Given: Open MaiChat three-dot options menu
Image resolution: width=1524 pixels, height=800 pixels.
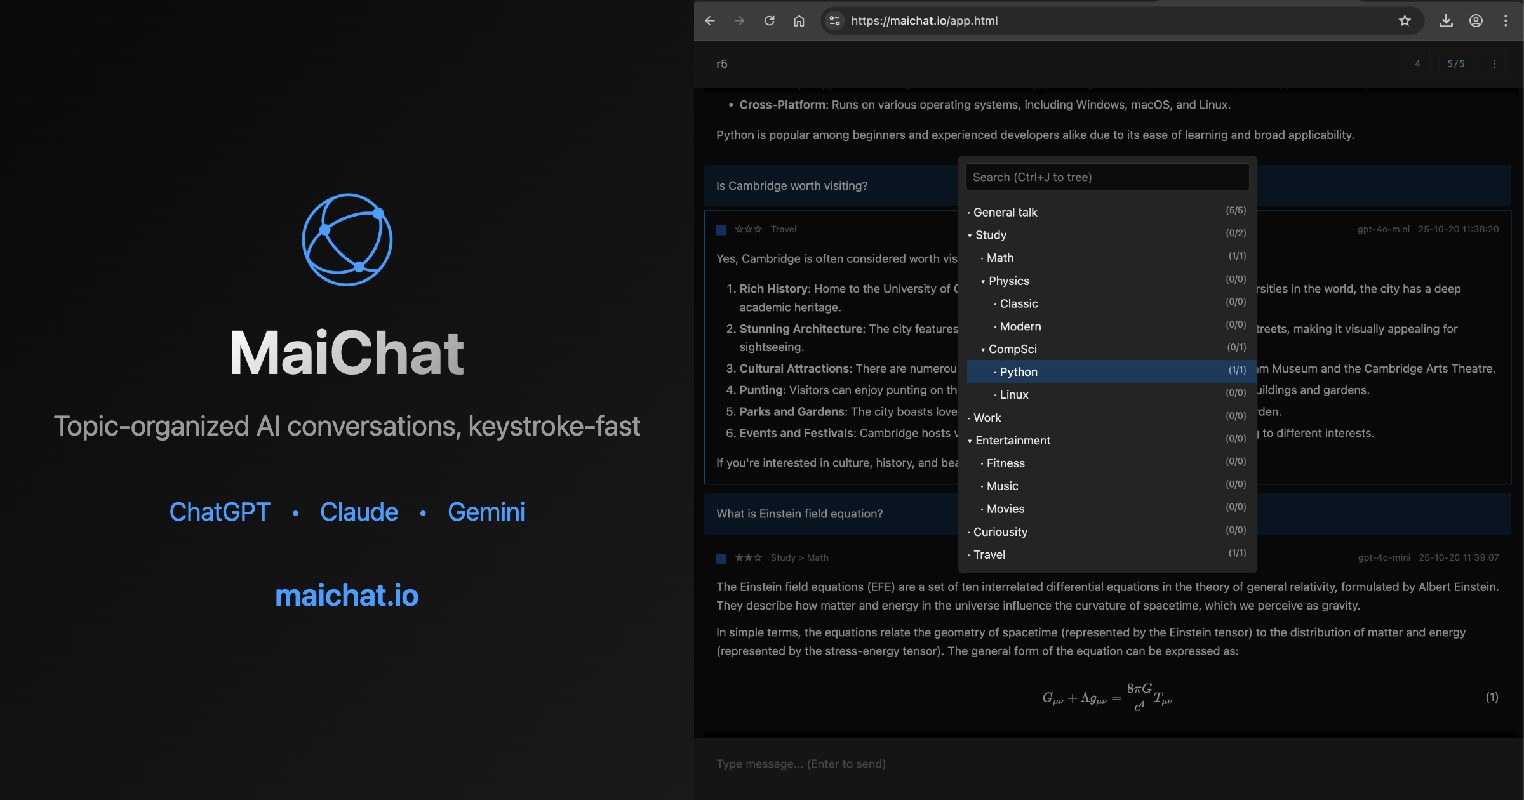Looking at the screenshot, I should click(x=1494, y=64).
